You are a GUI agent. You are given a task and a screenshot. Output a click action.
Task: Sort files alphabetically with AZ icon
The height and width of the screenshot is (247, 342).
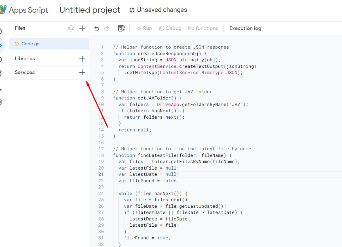point(71,28)
